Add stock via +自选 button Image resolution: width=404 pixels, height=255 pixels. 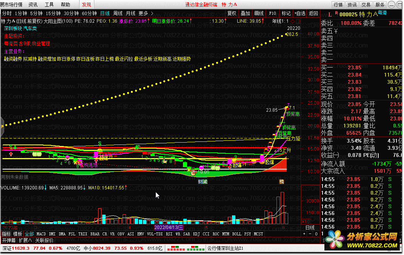[x=300, y=14]
